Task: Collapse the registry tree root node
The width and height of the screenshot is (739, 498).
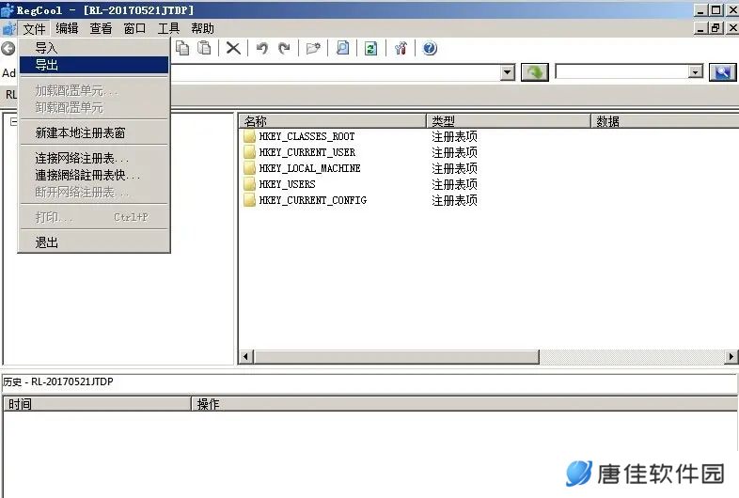Action: (14, 121)
